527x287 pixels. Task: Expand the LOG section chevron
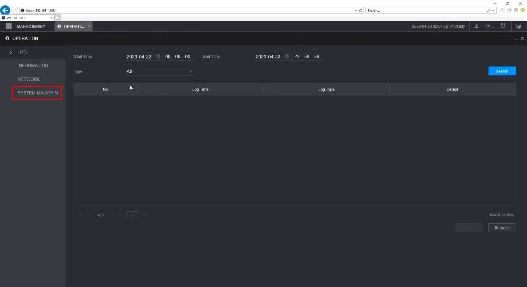pyautogui.click(x=11, y=52)
